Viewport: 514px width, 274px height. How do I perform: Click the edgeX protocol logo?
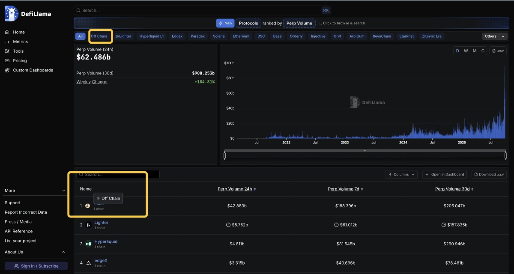tap(88, 263)
